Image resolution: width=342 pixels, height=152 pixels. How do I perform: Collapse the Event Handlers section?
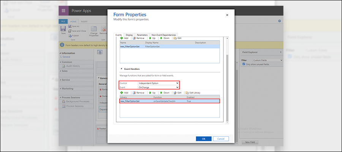(121, 69)
